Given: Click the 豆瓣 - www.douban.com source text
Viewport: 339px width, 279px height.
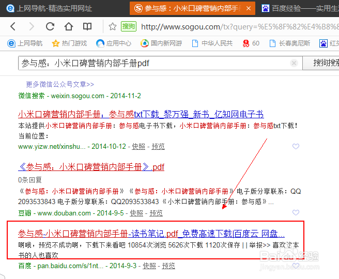Looking at the screenshot, I should coord(54,213).
